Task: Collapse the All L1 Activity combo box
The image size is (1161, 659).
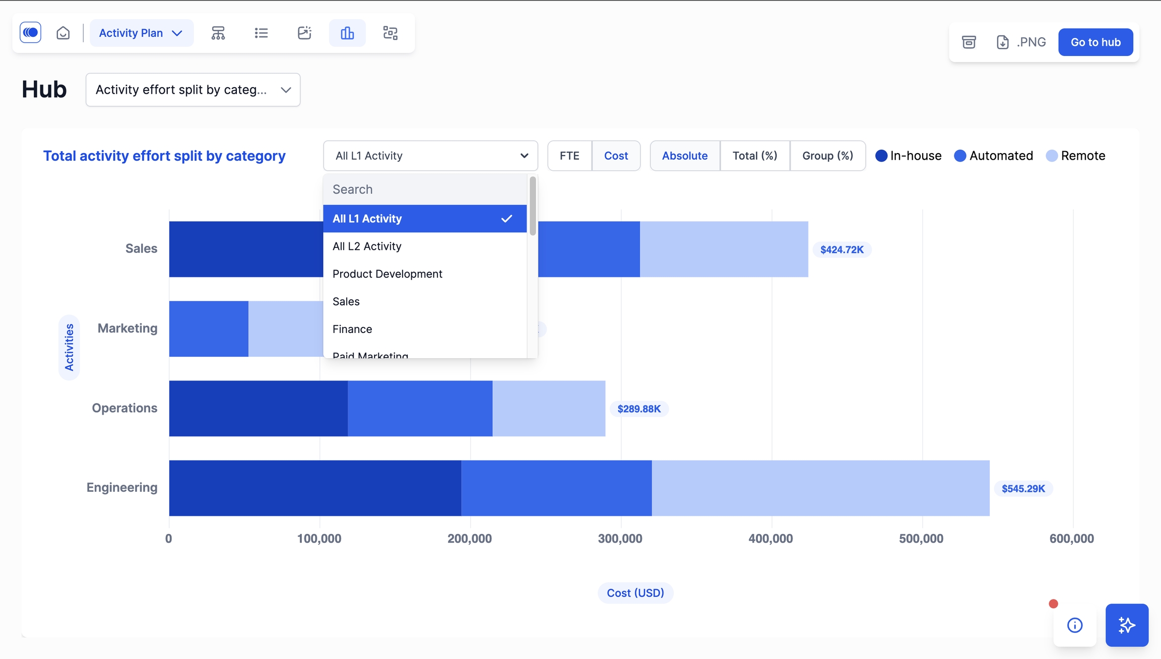Action: tap(430, 156)
